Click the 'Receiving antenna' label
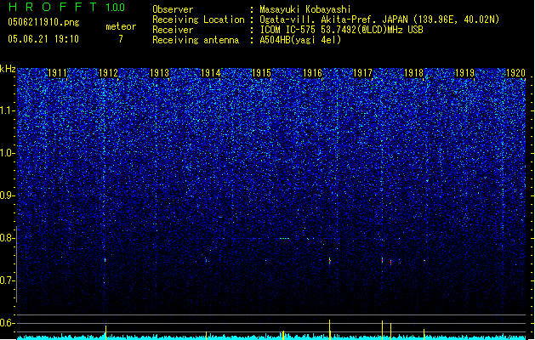The image size is (535, 340). pos(196,40)
